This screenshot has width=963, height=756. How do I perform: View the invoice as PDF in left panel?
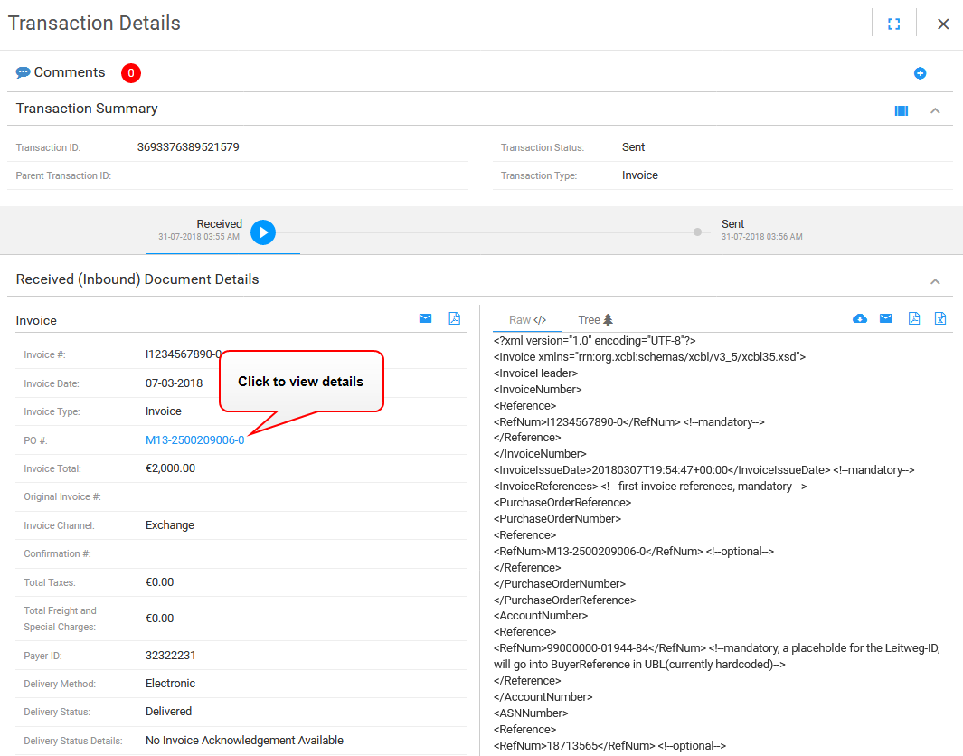(x=454, y=318)
